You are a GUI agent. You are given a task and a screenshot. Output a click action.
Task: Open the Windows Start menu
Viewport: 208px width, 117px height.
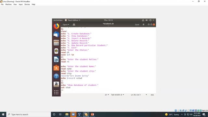[x=3, y=114]
